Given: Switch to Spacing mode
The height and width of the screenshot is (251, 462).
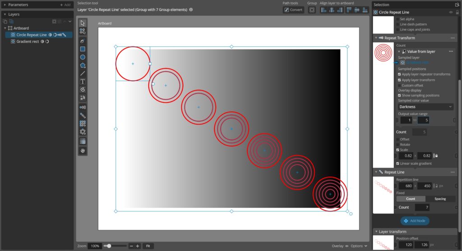Looking at the screenshot, I should tap(440, 199).
